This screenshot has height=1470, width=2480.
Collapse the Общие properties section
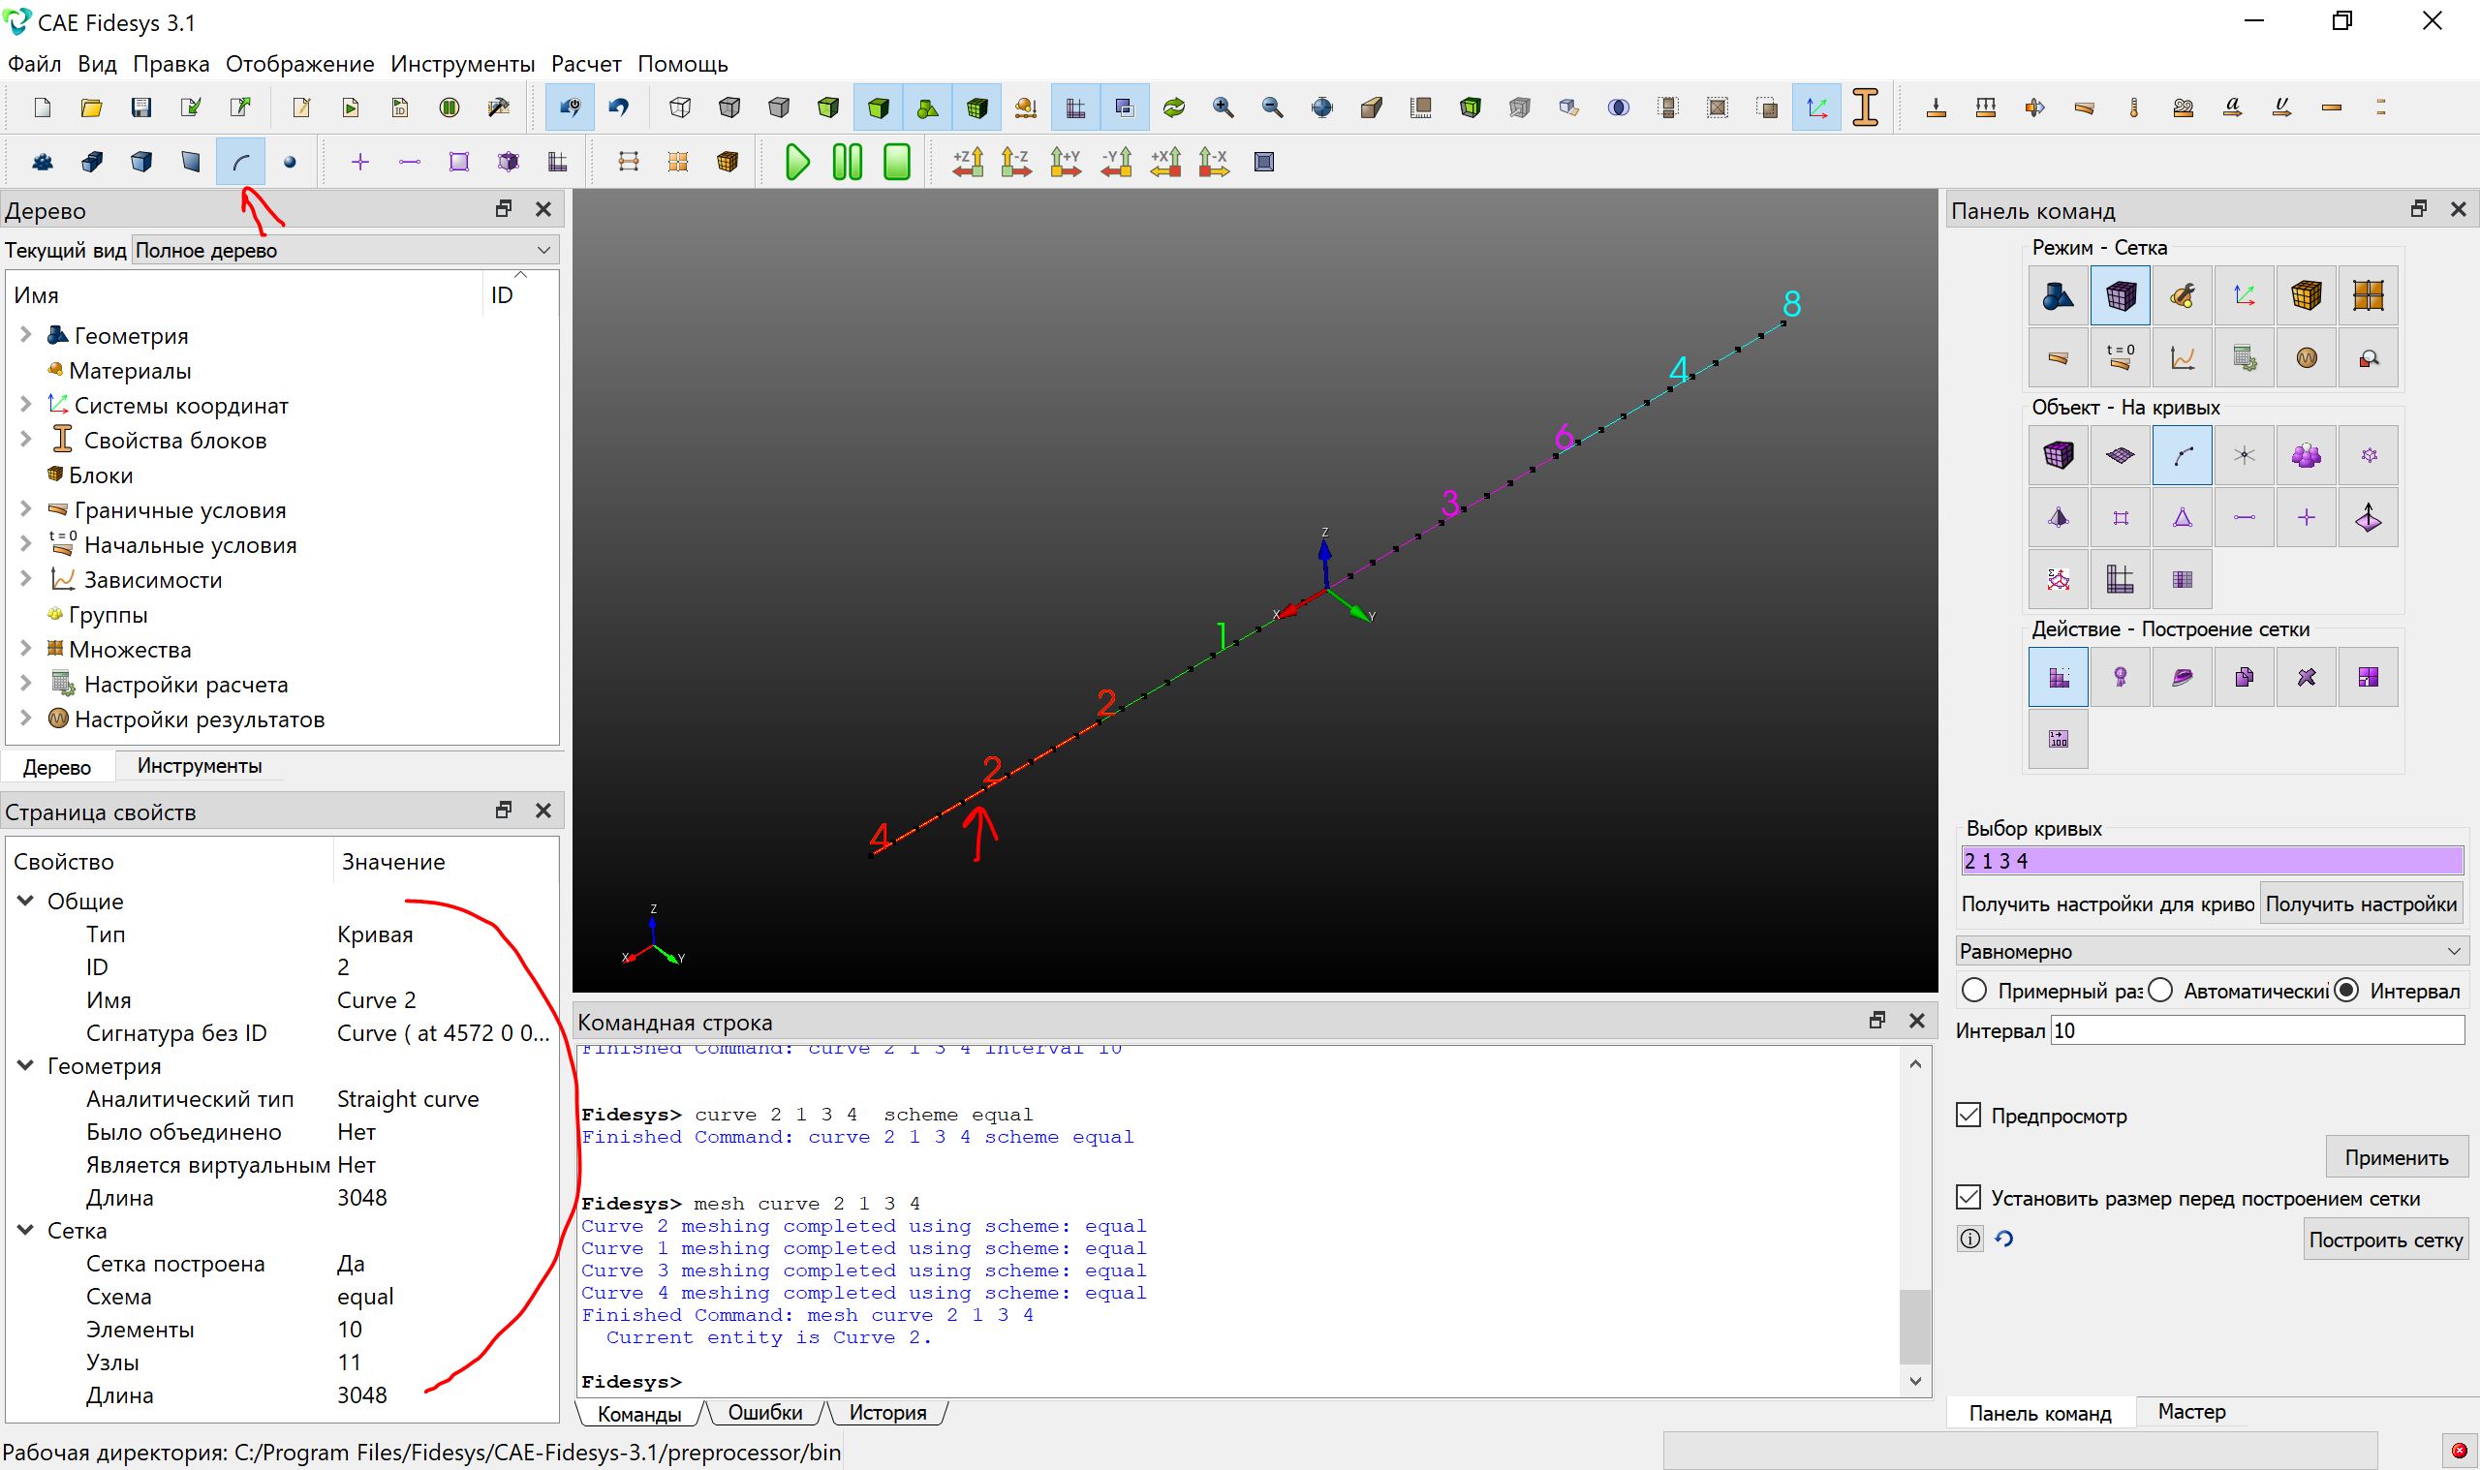coord(26,901)
